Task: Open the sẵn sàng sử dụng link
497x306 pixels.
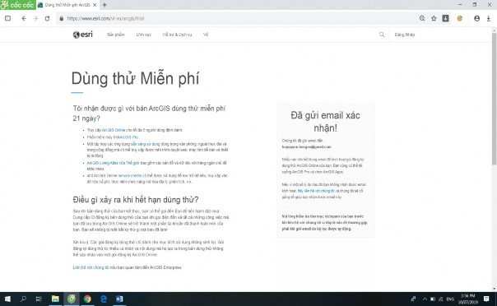Action: click(x=146, y=144)
